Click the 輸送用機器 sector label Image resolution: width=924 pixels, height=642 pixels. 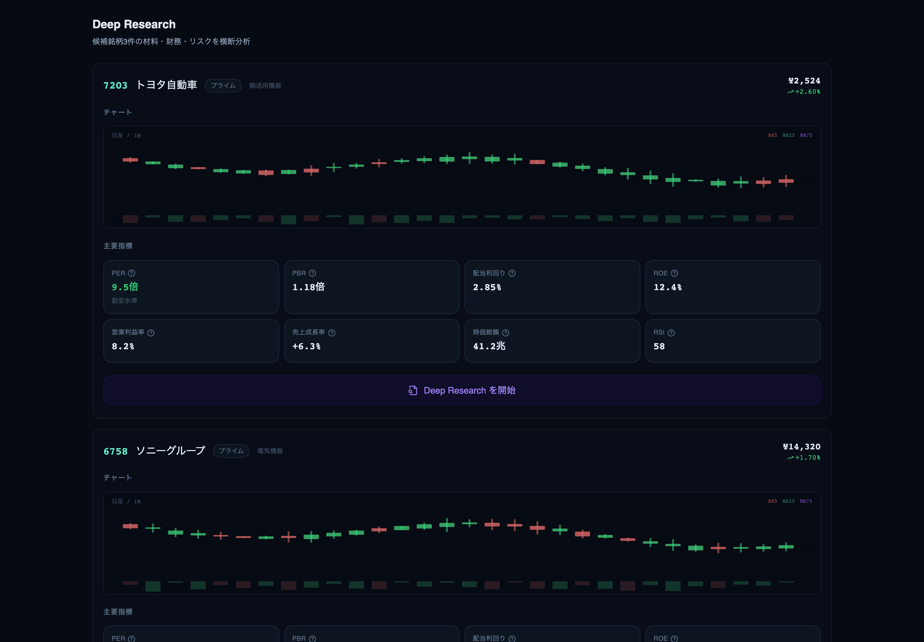265,86
